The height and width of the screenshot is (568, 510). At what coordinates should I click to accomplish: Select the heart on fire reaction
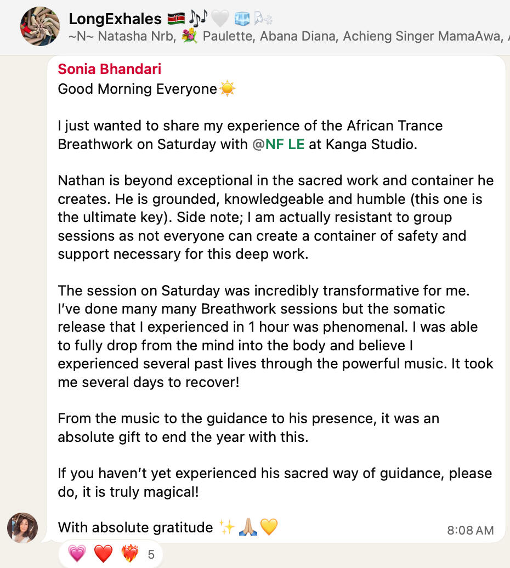pos(129,554)
